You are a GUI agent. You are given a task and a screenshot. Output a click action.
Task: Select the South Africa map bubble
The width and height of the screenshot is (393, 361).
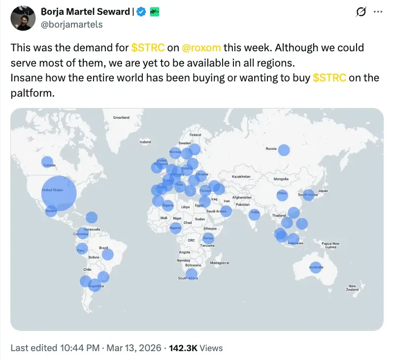(x=191, y=275)
